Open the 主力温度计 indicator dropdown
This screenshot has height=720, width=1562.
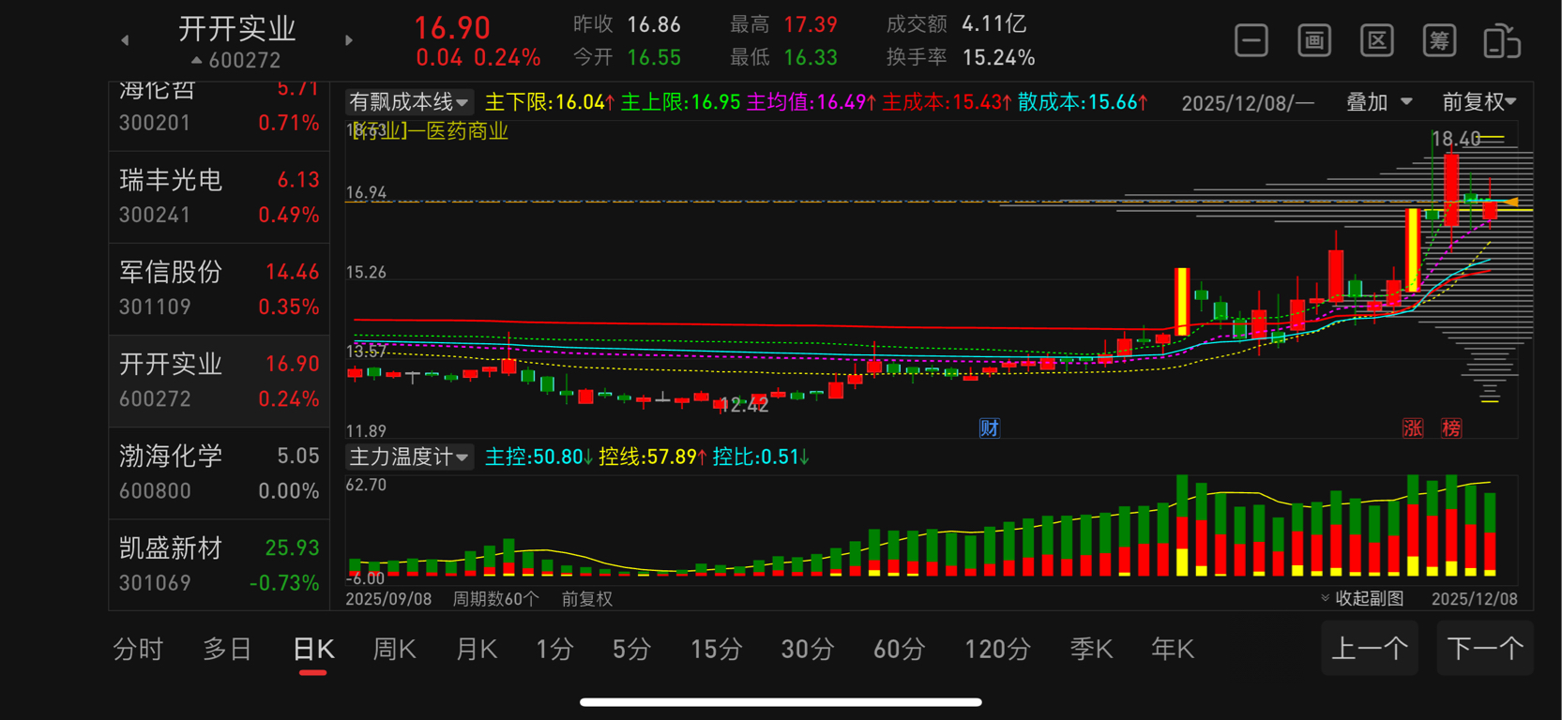point(408,457)
